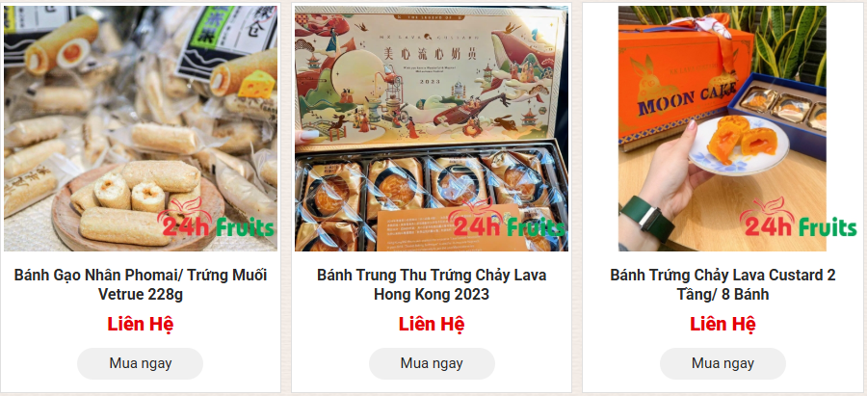The image size is (867, 396).
Task: Open the Bánh Gạo Nhân Phomai/ Trứng Muối Vetrue 228g title
Action: tap(141, 284)
